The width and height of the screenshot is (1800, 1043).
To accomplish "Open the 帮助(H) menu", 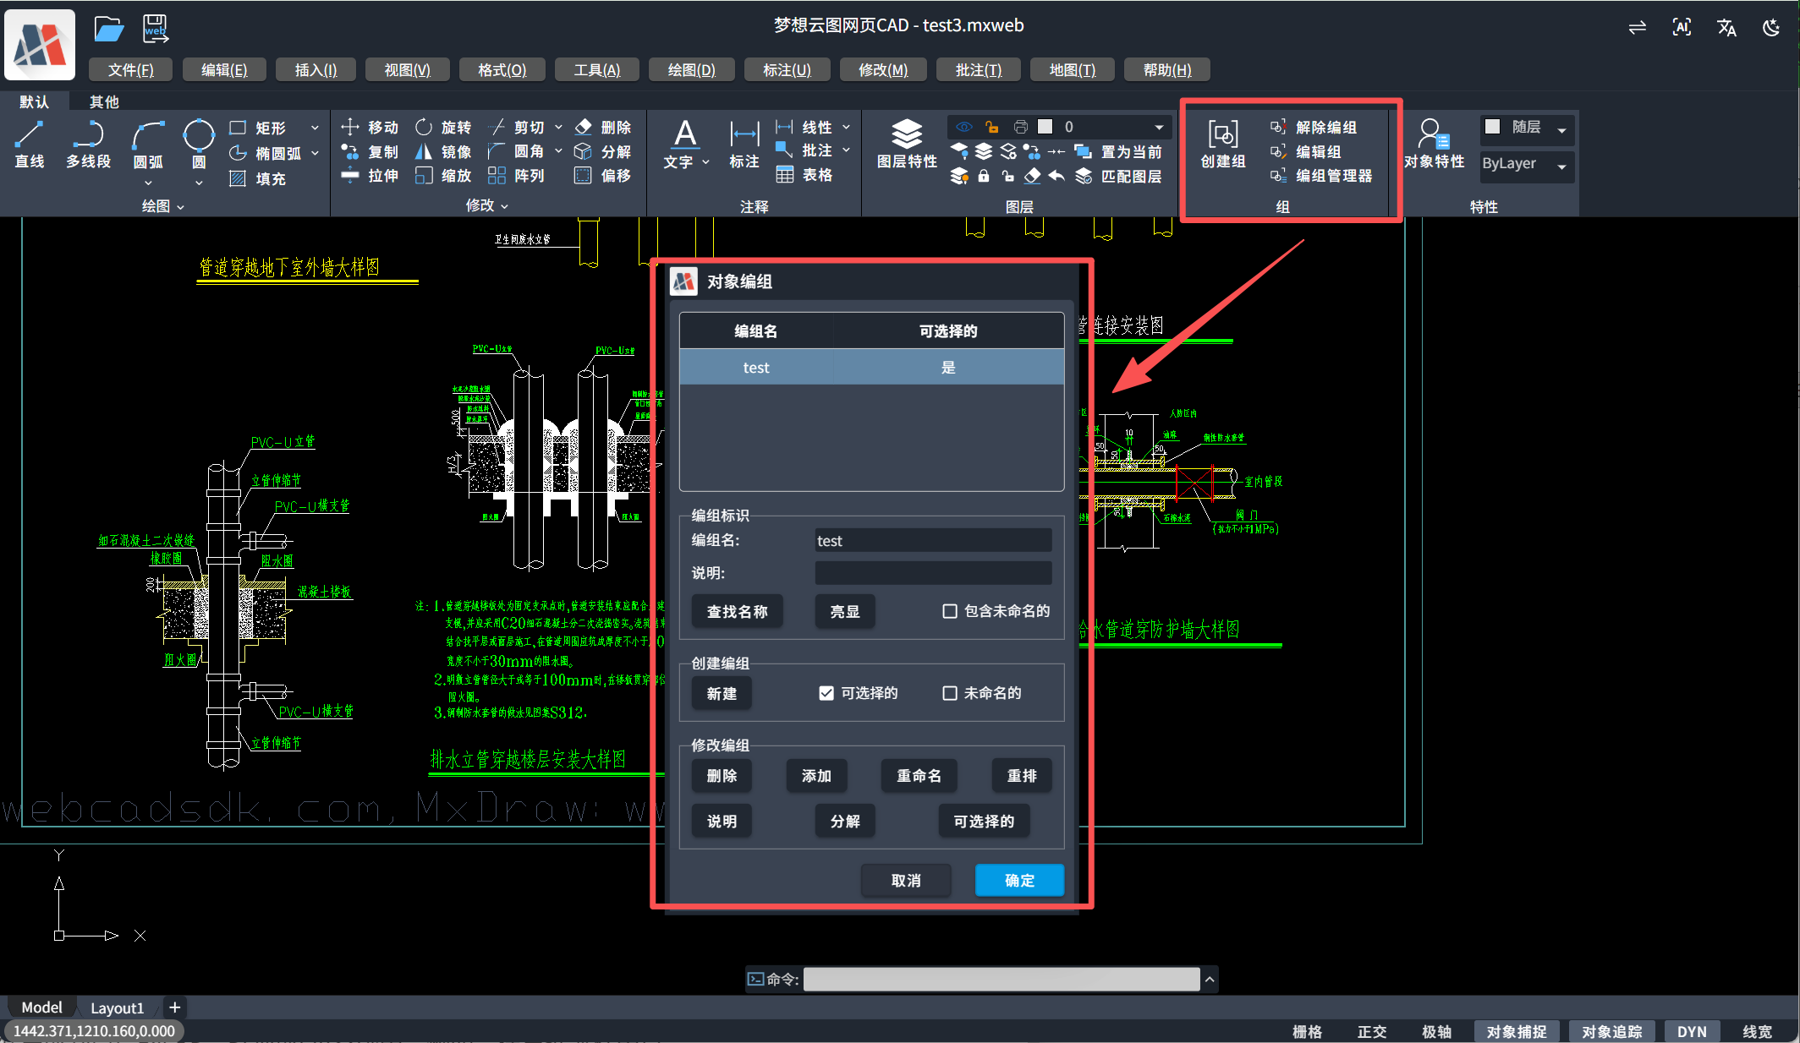I will click(x=1167, y=69).
